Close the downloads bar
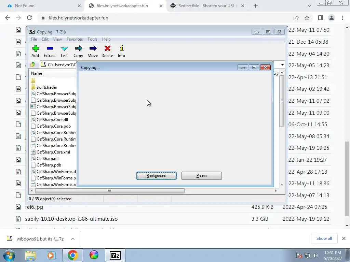Viewport: 350px width, 262px height. tap(344, 238)
